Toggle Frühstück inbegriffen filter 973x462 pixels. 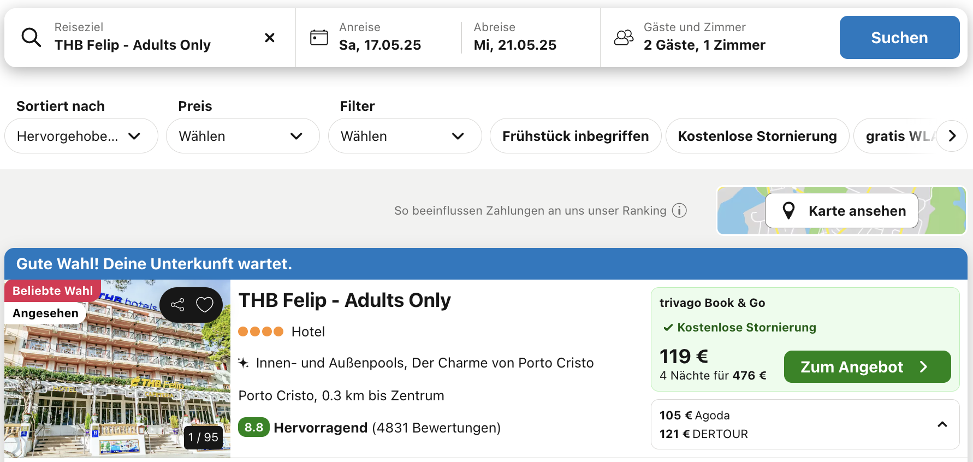[x=576, y=136]
